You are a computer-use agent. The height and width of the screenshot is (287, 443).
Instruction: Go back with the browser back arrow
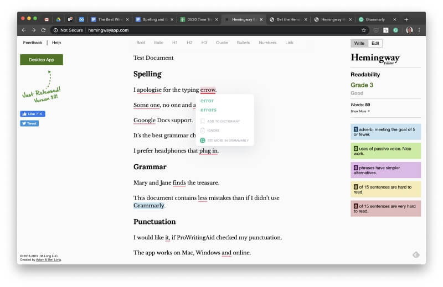tap(24, 30)
